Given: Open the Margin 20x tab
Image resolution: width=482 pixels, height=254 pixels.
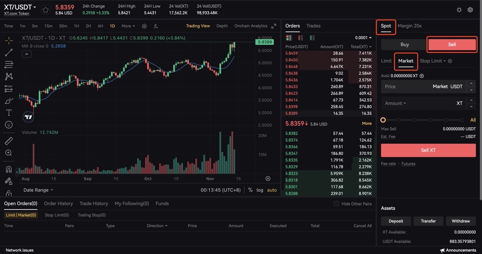Looking at the screenshot, I should (x=409, y=26).
